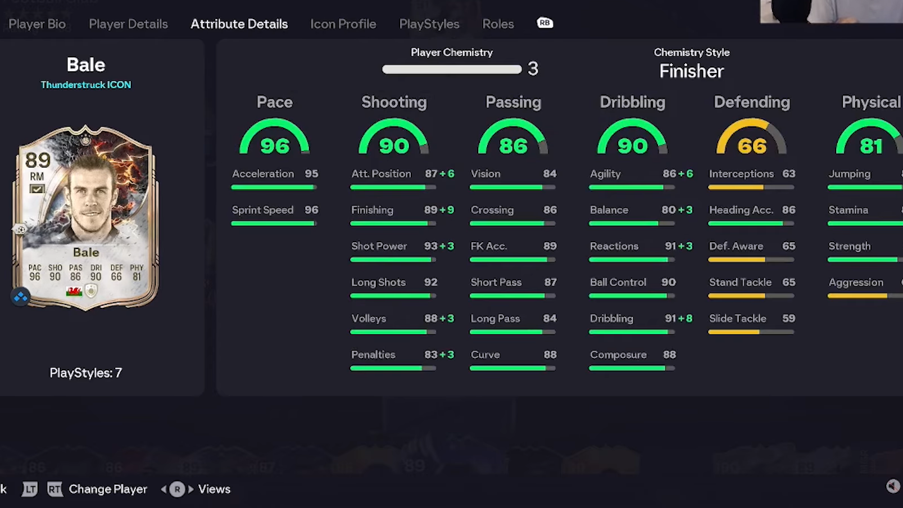Click the left arrow beside the R stick
The height and width of the screenshot is (508, 903).
point(164,489)
